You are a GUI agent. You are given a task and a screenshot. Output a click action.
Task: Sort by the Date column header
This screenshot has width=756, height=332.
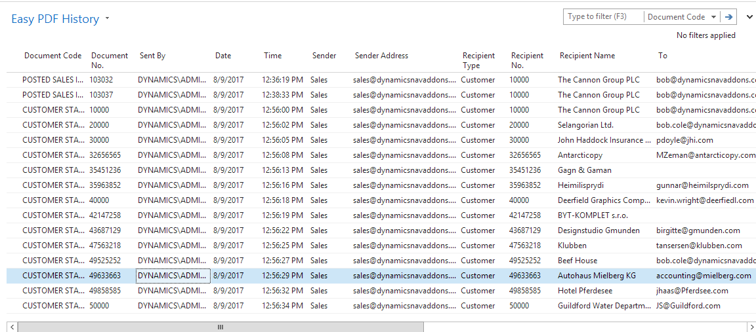click(x=223, y=56)
